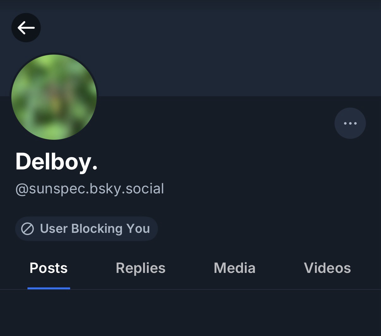Click the profile banner header area
Viewport: 381px width, 336px height.
(221, 47)
